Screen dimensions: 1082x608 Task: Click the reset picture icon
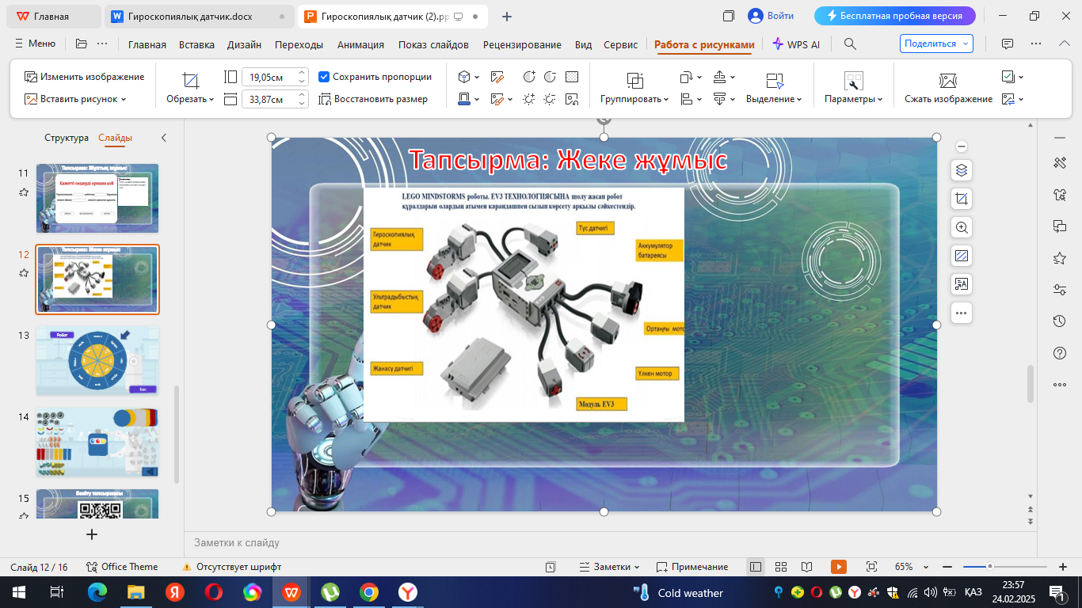572,99
